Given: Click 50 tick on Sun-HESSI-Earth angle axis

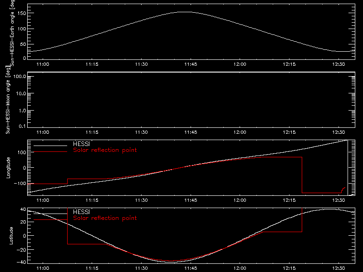Looking at the screenshot, I should click(23, 44).
